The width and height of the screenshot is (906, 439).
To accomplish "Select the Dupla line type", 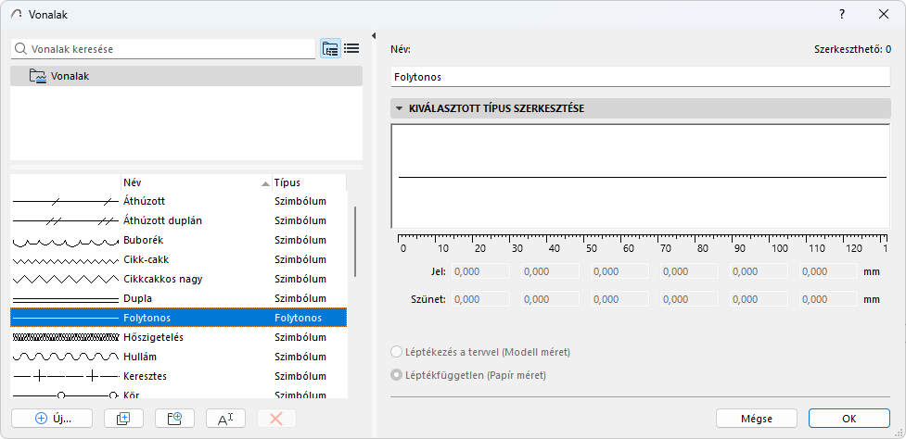I will tap(179, 299).
